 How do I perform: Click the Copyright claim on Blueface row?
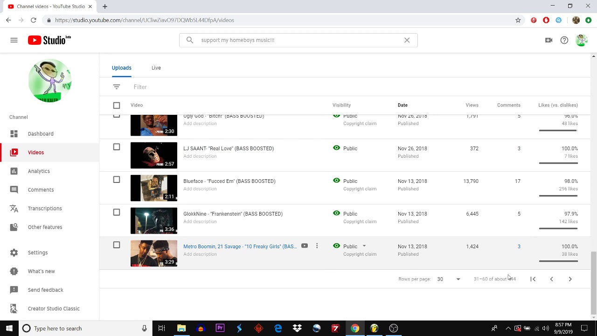(360, 189)
